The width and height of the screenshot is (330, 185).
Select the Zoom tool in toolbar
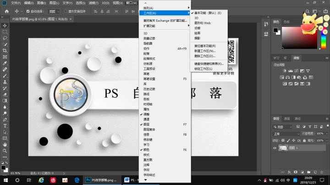(x=5, y=151)
